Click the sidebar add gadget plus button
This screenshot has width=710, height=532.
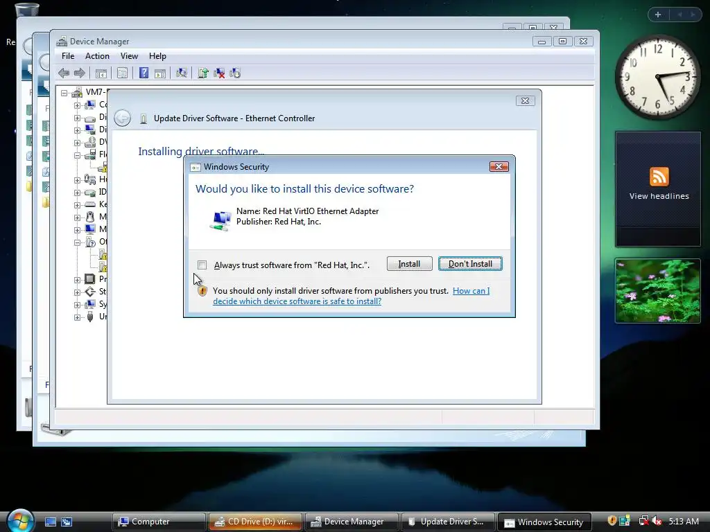tap(658, 15)
